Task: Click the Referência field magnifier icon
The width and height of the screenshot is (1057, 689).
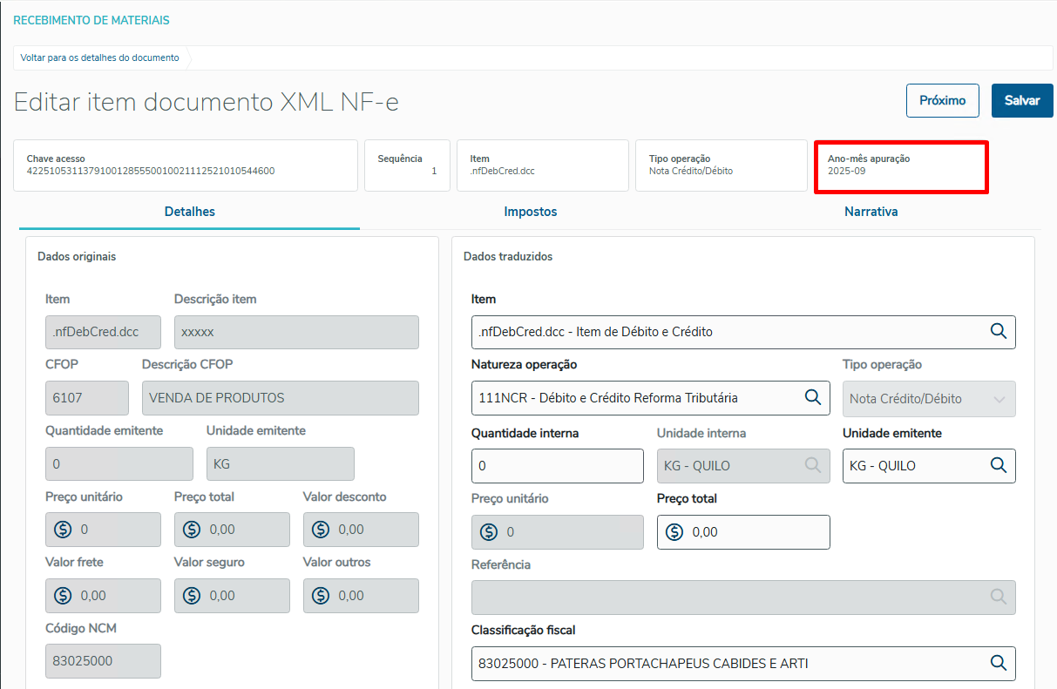Action: [998, 597]
